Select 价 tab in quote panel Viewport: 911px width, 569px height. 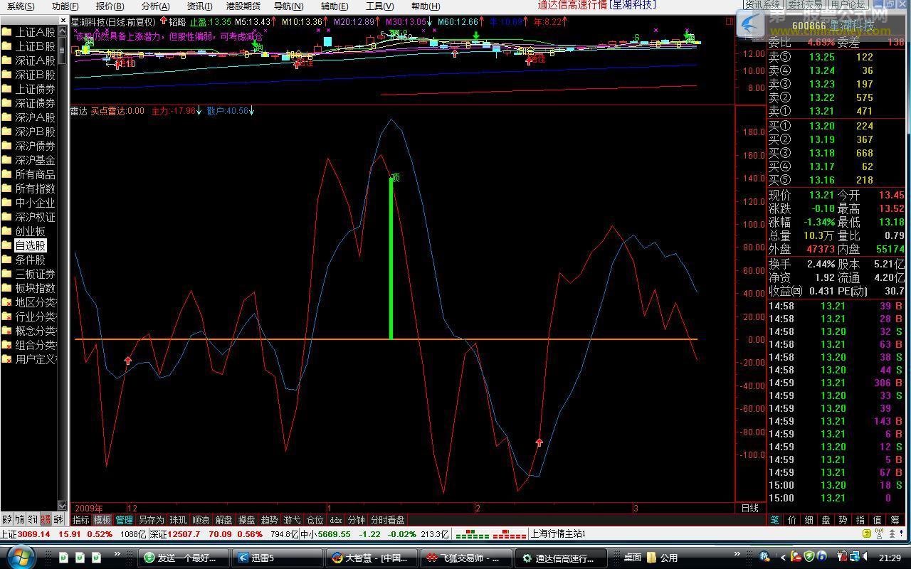click(x=791, y=520)
